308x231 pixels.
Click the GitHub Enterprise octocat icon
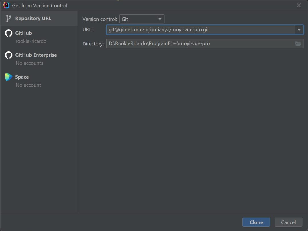coord(9,55)
